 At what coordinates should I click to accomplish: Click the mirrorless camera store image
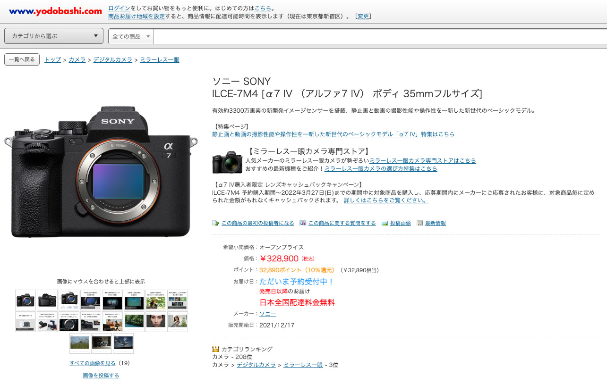pyautogui.click(x=227, y=162)
